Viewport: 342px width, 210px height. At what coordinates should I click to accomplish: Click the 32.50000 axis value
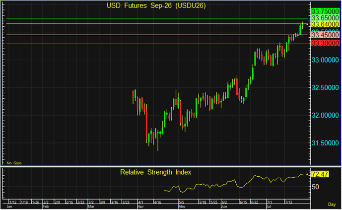(x=325, y=88)
